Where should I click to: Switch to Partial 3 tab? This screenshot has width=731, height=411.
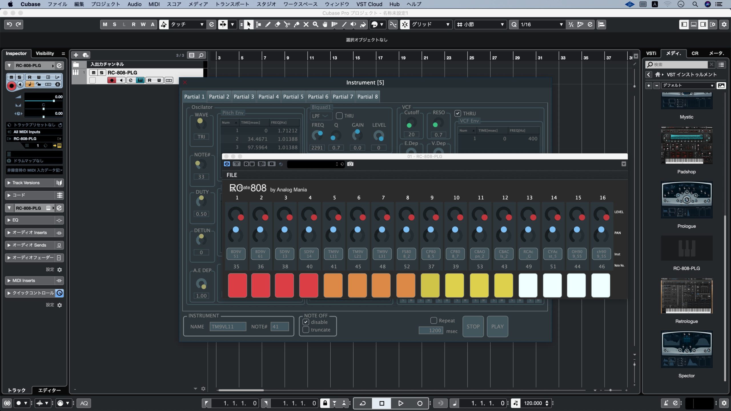click(244, 96)
